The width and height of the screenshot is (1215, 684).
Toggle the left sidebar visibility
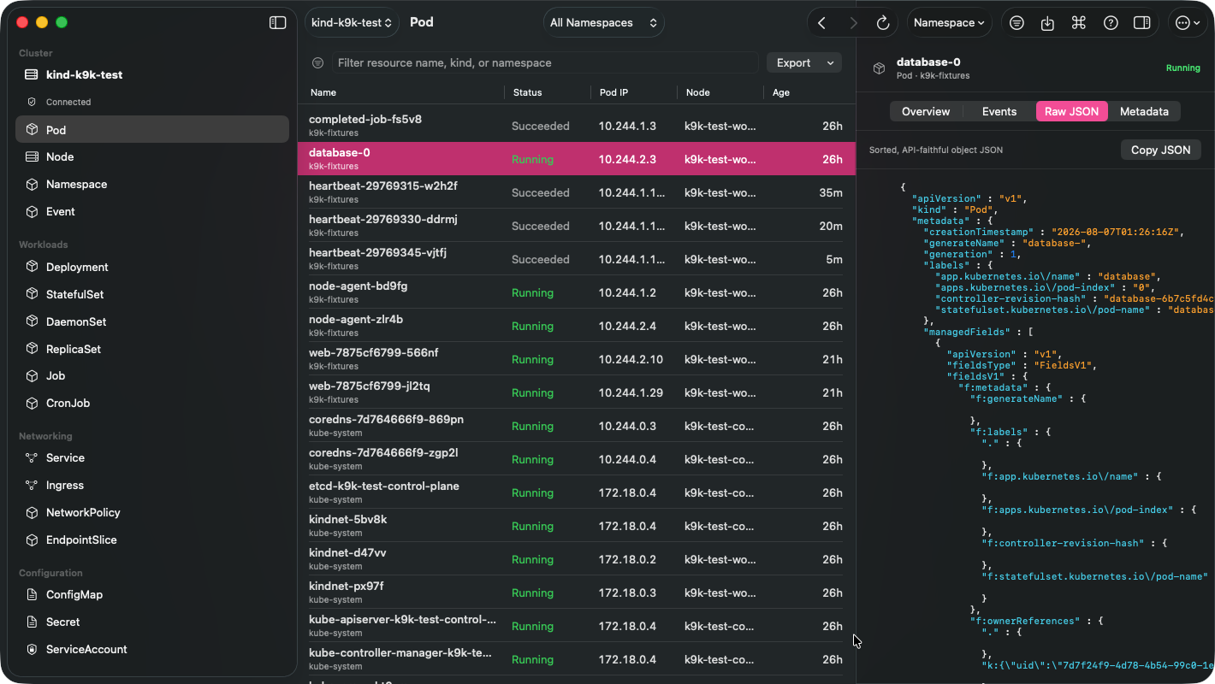click(277, 23)
